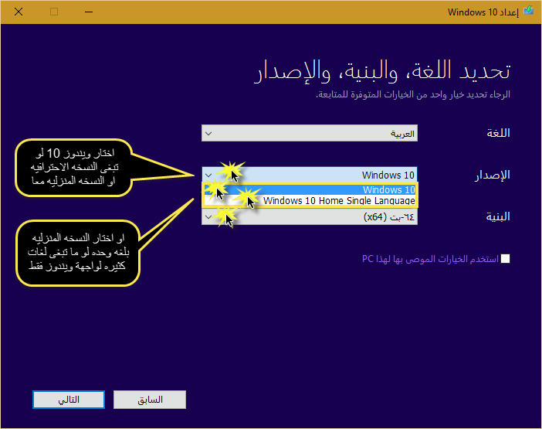Click the التالي (Next) button
The width and height of the screenshot is (542, 429).
69,400
